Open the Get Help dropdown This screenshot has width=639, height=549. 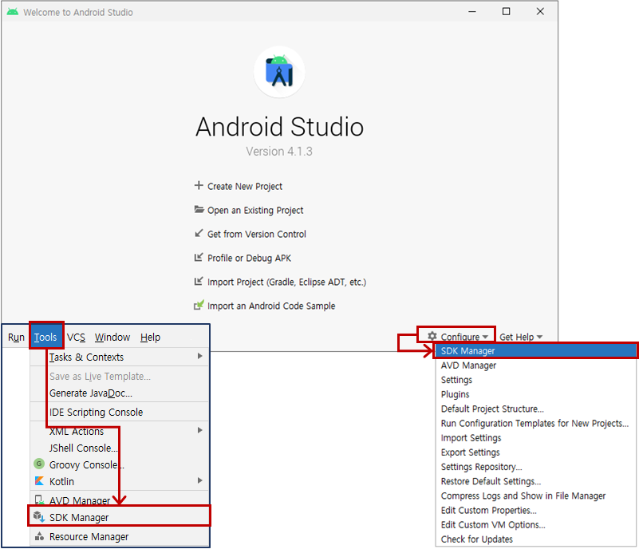(521, 337)
